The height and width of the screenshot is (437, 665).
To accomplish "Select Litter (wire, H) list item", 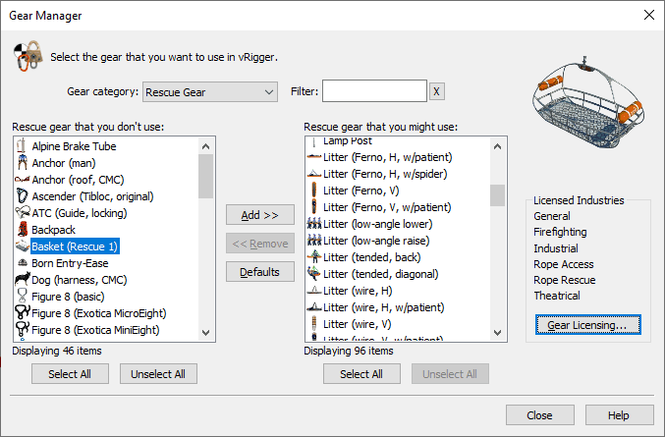I will [x=359, y=291].
